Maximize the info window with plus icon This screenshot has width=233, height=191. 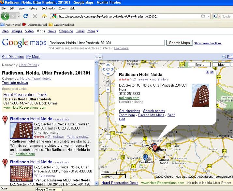pyautogui.click(x=207, y=72)
